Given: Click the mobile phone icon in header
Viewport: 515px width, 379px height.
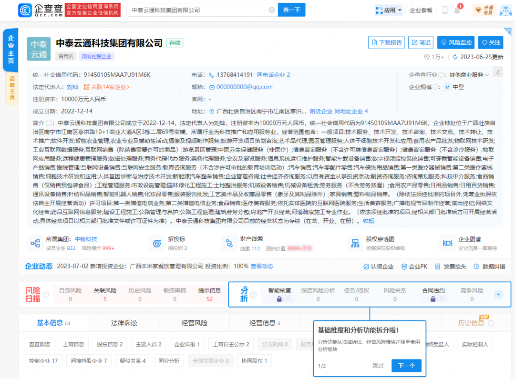Looking at the screenshot, I should click(x=444, y=10).
